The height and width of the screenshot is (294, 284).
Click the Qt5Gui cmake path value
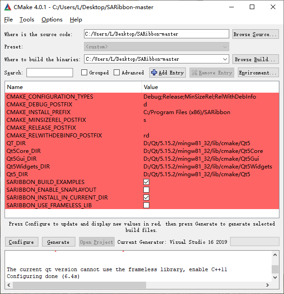click(x=201, y=158)
